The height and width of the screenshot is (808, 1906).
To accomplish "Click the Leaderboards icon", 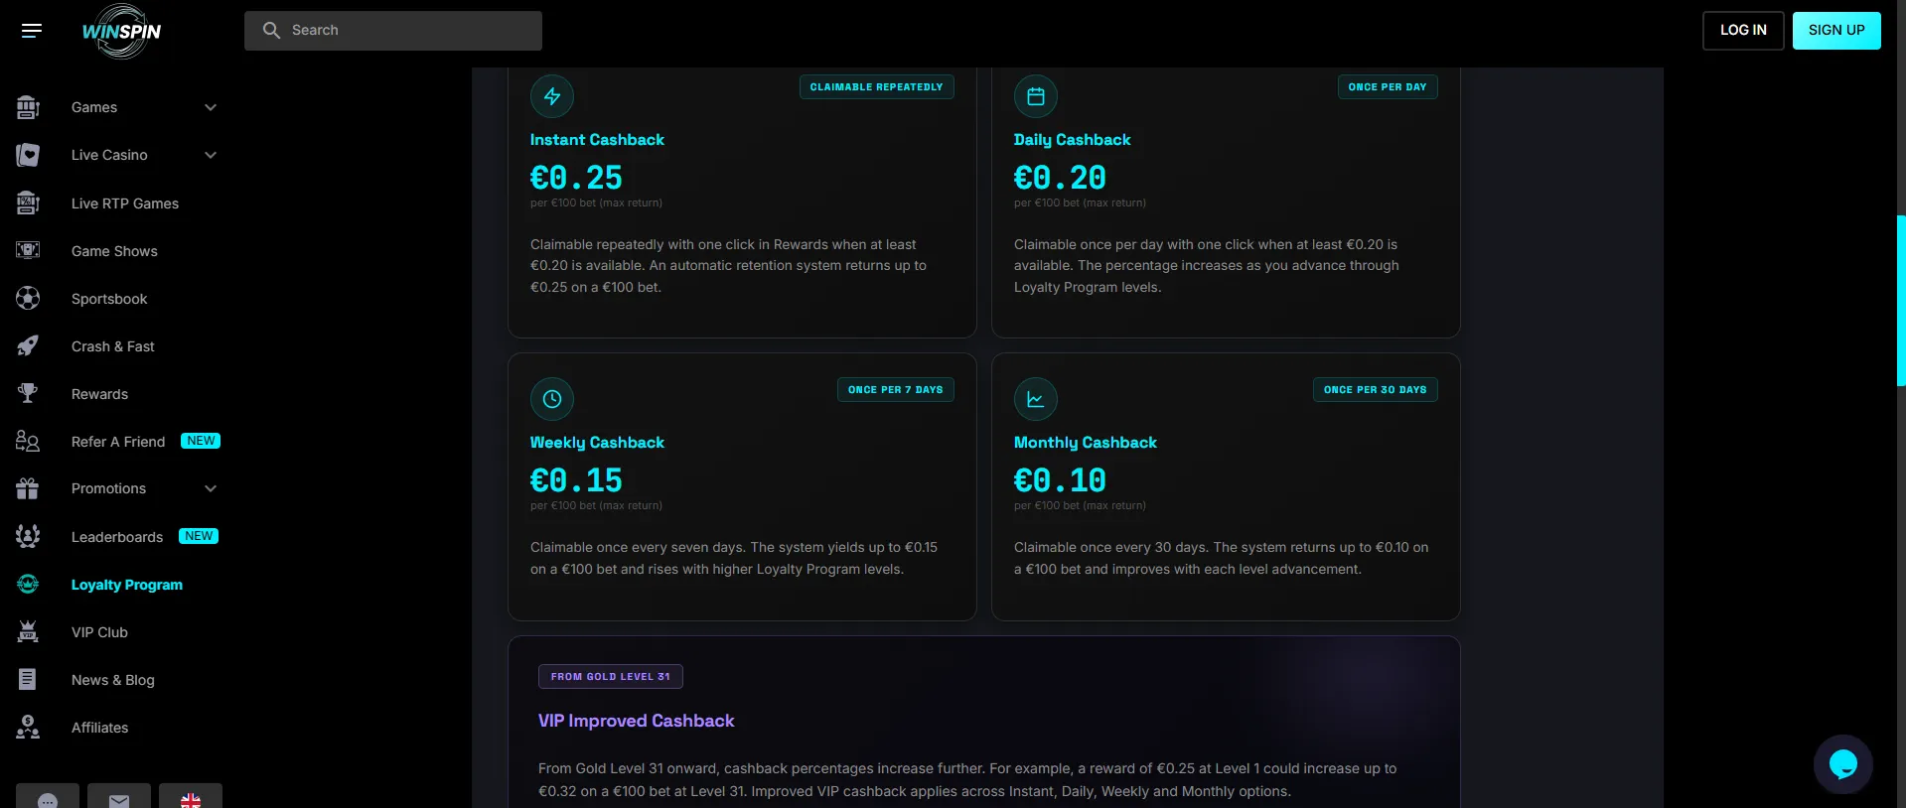I will pos(28,537).
